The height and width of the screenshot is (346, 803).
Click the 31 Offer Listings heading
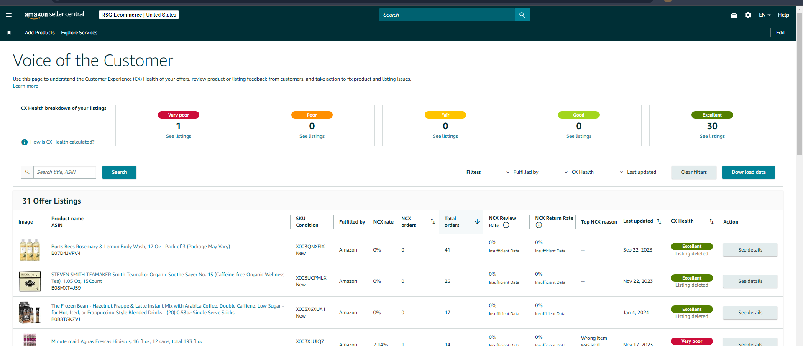(x=52, y=201)
